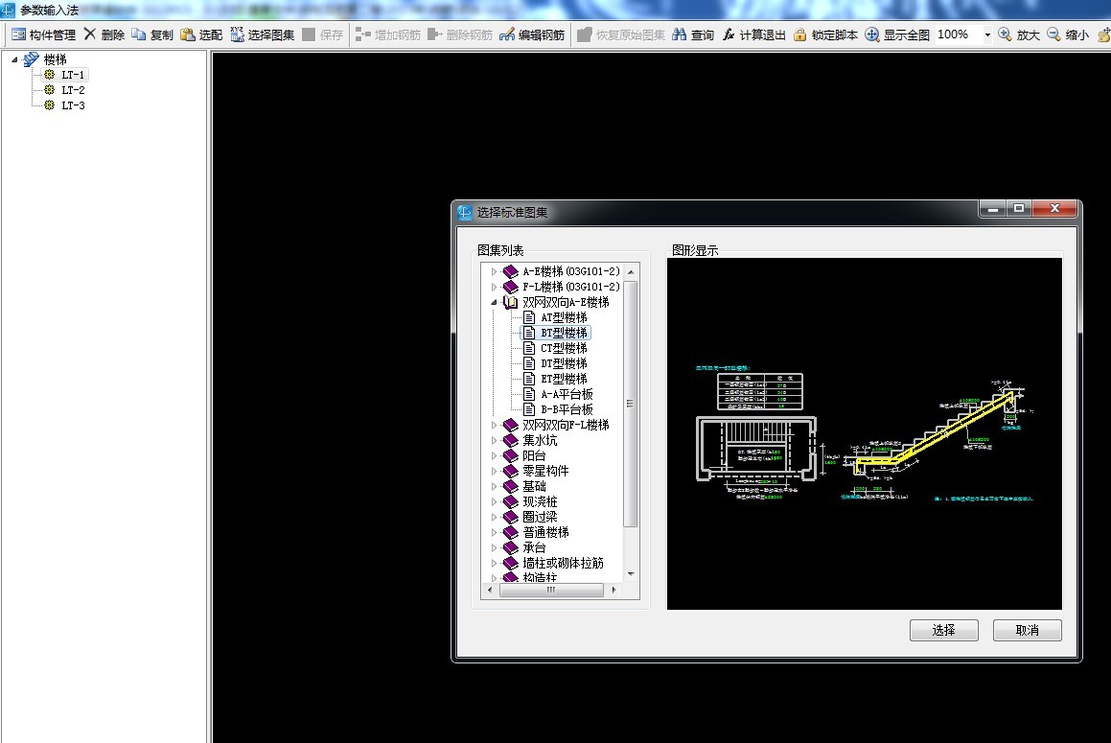This screenshot has width=1111, height=743.
Task: Select AT型楼梯 in atlas list
Action: click(x=564, y=317)
